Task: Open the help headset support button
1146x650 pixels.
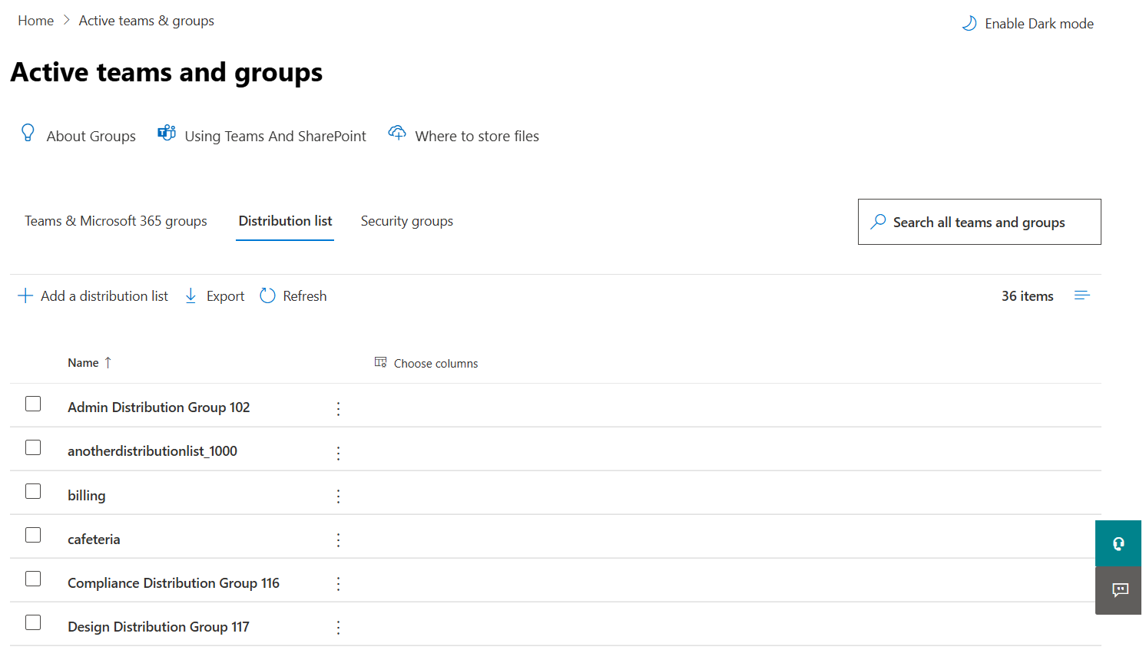Action: (1118, 543)
